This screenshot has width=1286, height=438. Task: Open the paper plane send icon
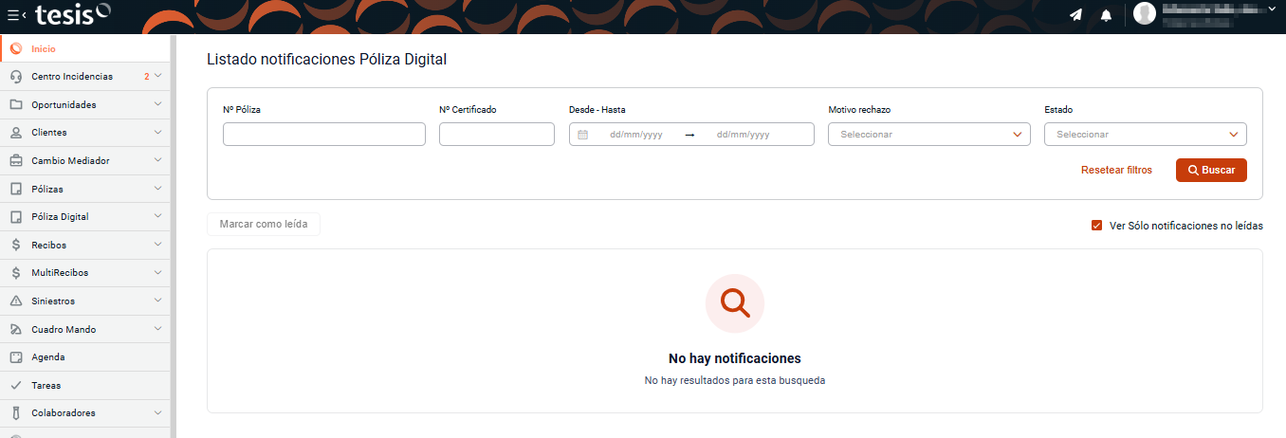click(x=1075, y=15)
